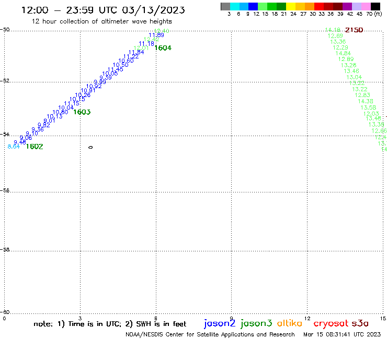Click the 12.29 wave height value
This screenshot has width=387, height=339.
[340, 47]
